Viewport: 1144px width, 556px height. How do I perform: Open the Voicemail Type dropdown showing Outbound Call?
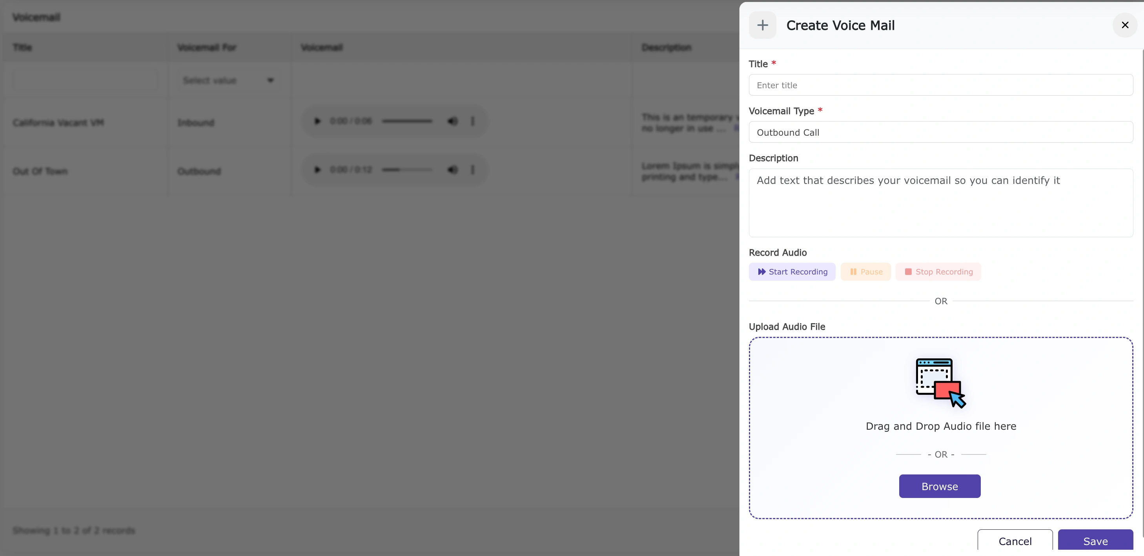(940, 132)
